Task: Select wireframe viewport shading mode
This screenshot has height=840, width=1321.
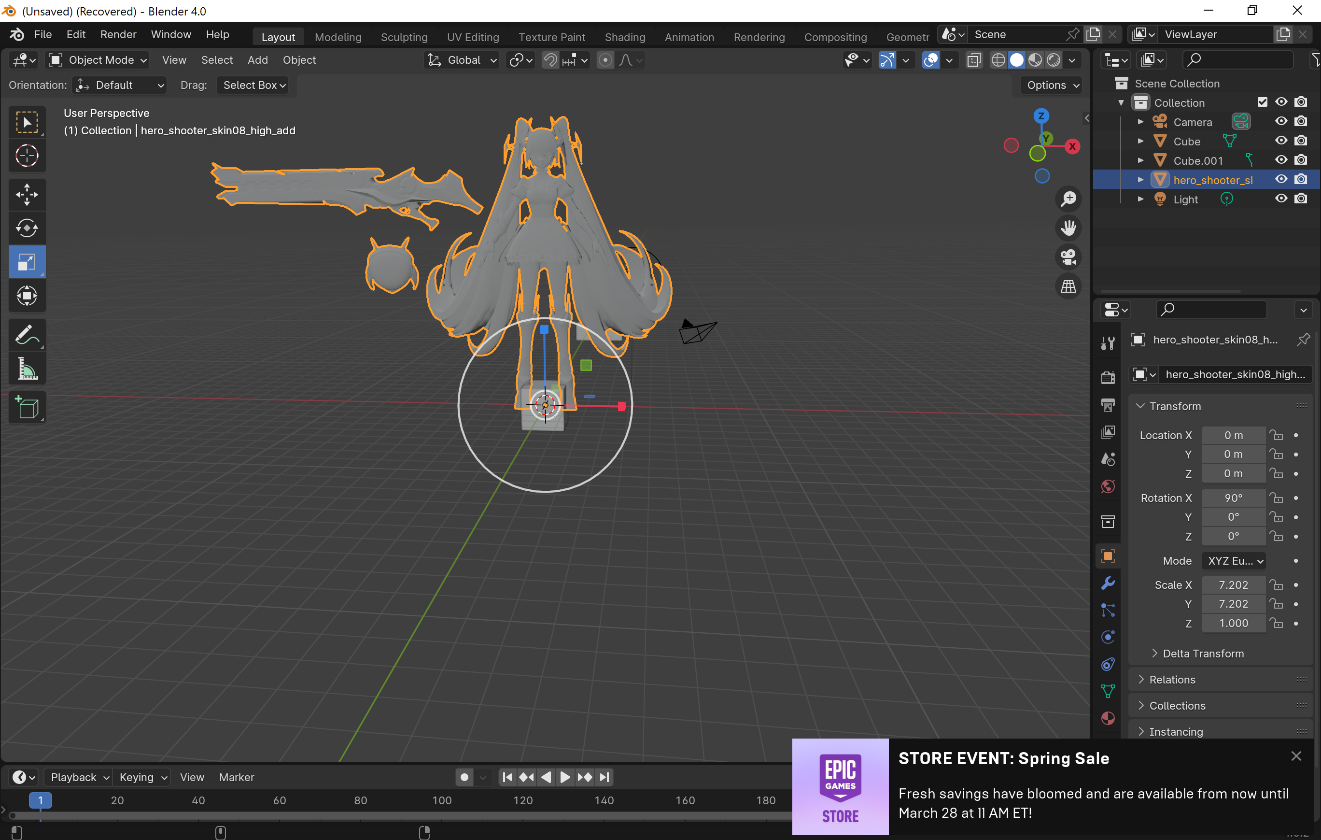Action: (x=998, y=60)
